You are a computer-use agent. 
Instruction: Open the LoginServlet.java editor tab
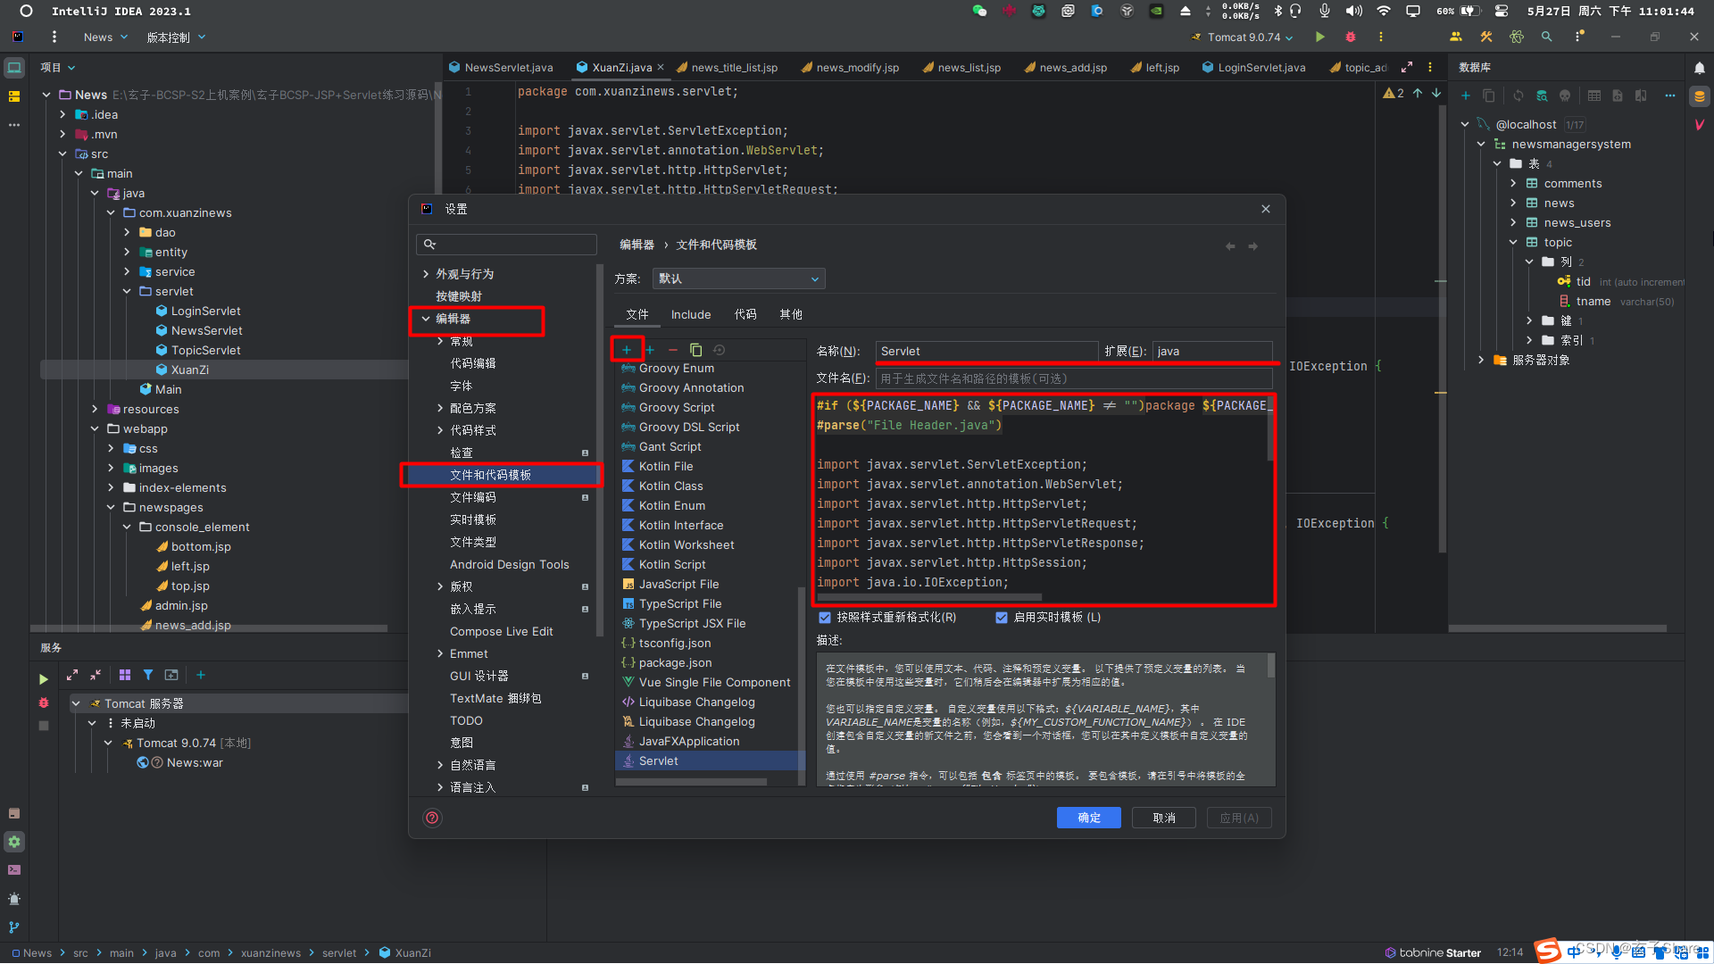(x=1254, y=67)
